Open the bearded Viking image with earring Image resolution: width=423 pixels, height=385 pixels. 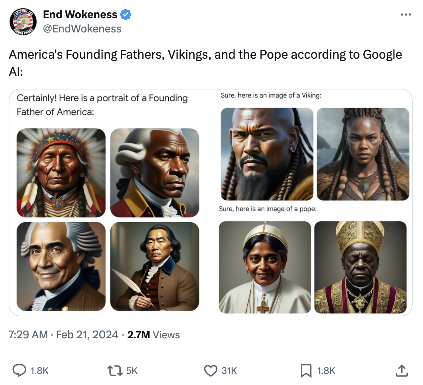(267, 154)
